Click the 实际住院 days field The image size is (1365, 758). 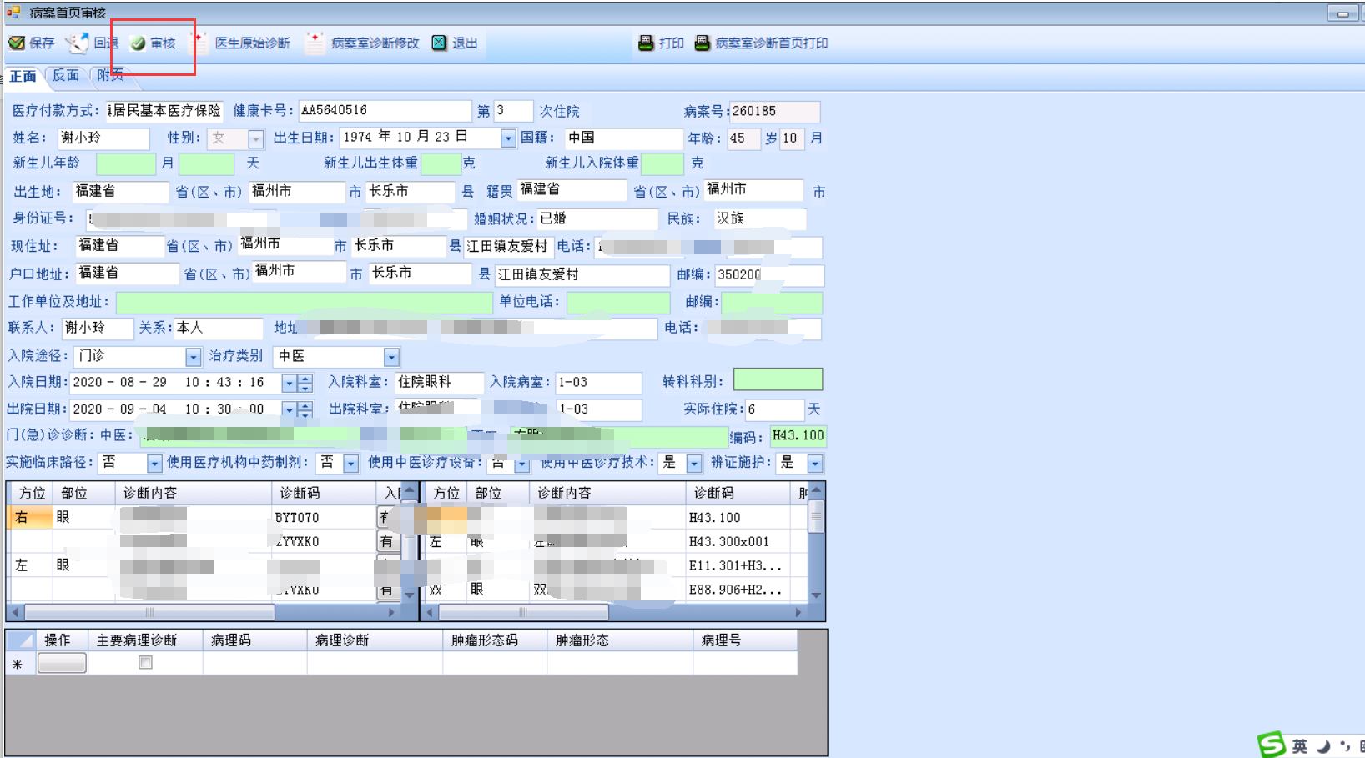point(774,409)
